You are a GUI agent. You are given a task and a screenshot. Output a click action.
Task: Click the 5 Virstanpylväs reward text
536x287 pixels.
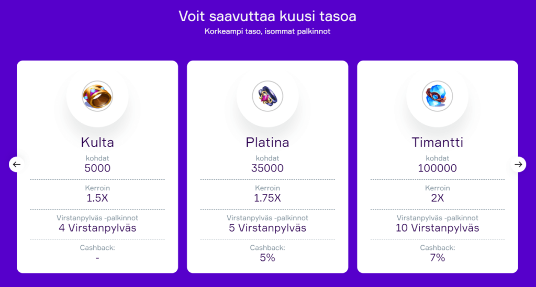(x=267, y=228)
